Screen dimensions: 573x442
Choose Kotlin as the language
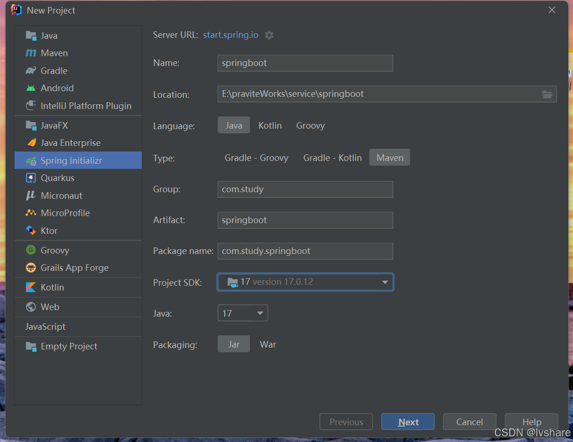pos(270,125)
